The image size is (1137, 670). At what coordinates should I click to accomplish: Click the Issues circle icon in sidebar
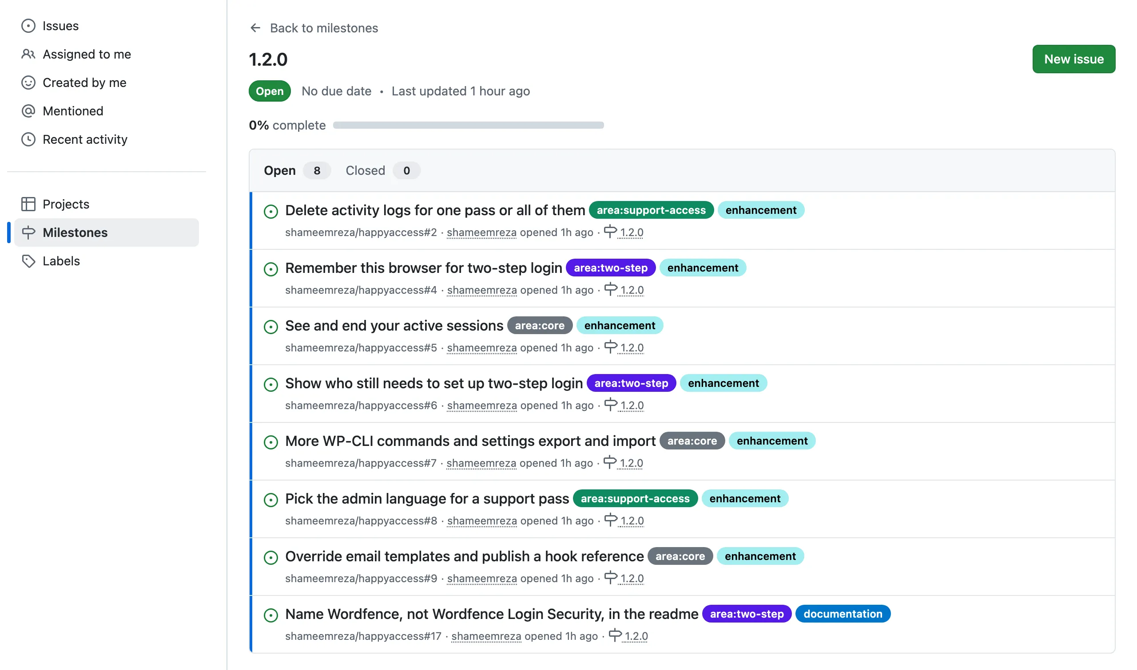click(28, 26)
